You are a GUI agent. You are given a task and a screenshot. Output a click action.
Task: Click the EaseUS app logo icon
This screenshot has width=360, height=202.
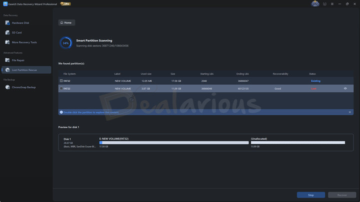pyautogui.click(x=5, y=4)
